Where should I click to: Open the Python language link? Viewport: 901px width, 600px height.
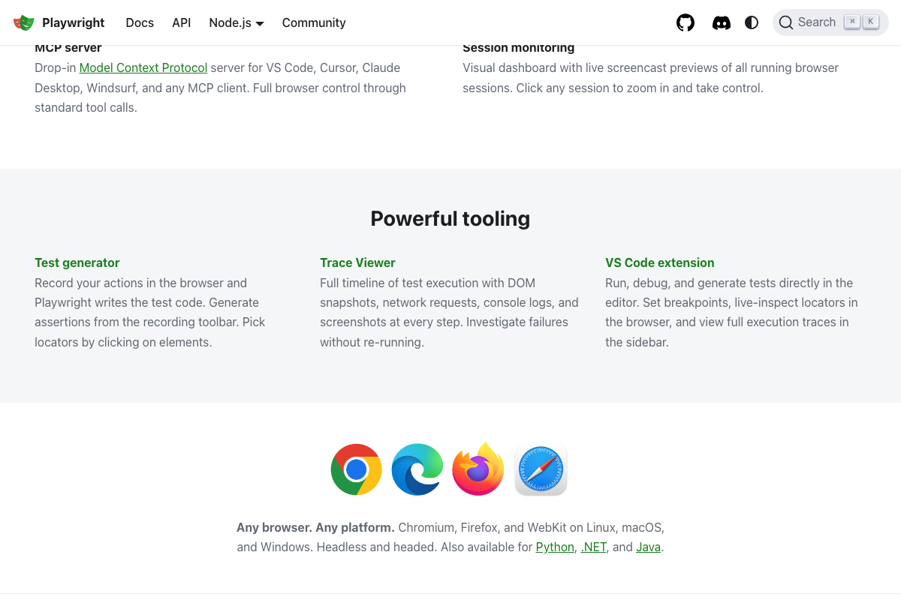click(x=555, y=547)
